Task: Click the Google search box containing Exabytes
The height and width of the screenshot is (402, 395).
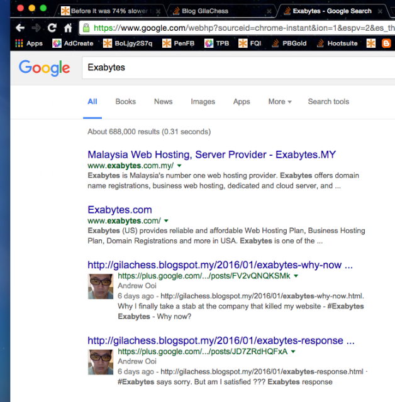Action: [238, 68]
